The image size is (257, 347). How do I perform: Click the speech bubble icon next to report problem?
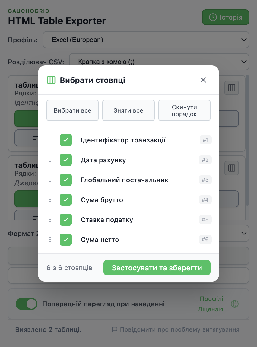point(115,329)
